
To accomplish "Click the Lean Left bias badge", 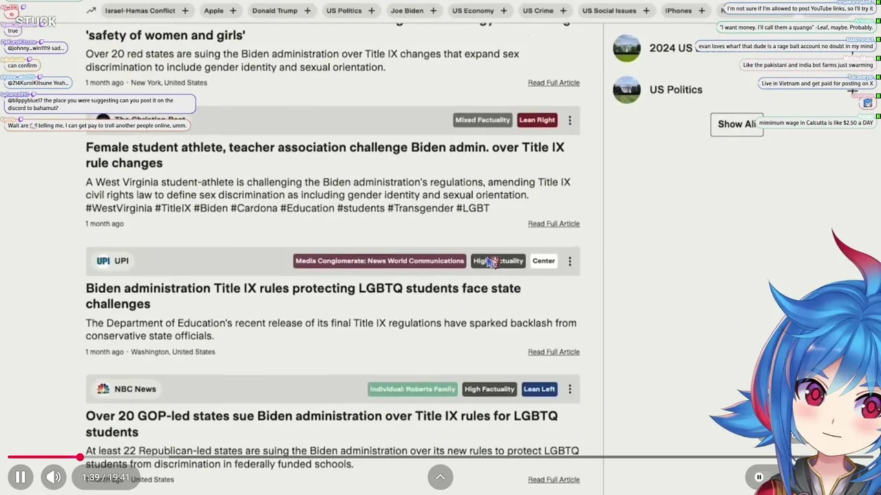I will (539, 389).
